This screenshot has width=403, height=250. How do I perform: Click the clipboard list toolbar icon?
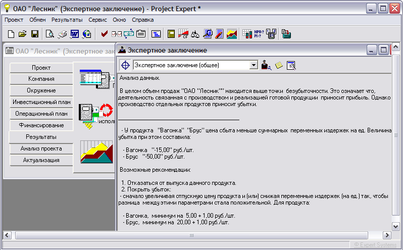point(141,34)
